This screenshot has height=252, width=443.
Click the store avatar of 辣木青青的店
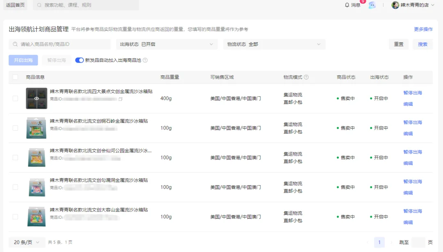[395, 5]
